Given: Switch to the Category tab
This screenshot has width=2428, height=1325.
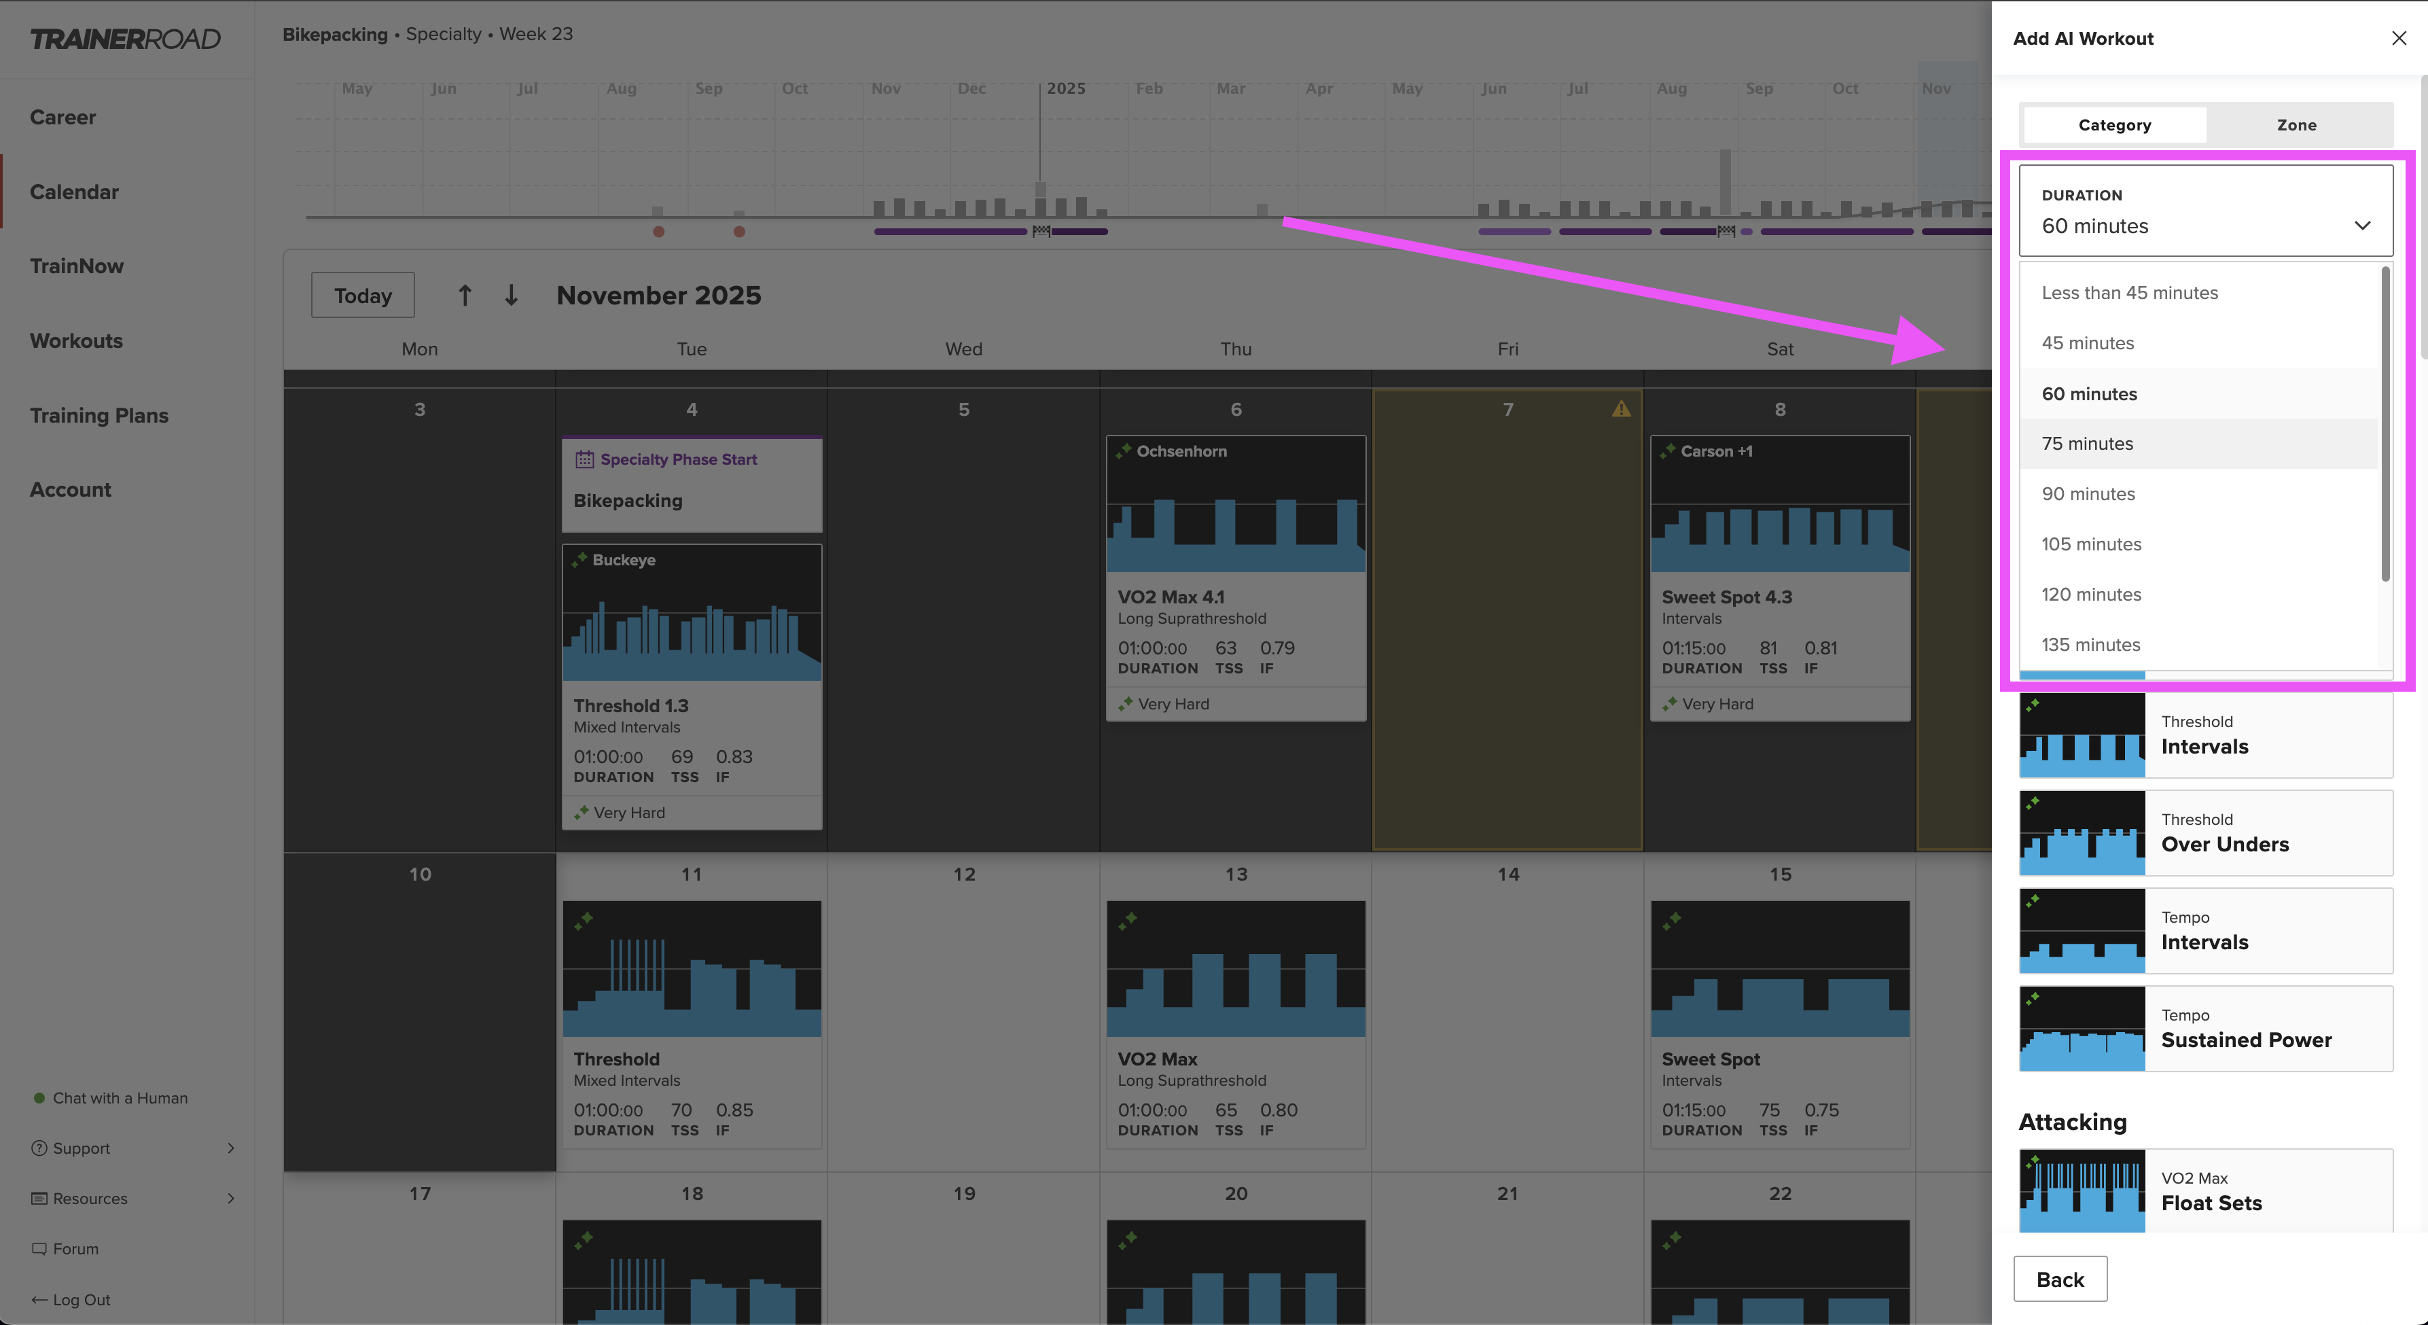Looking at the screenshot, I should 2114,124.
